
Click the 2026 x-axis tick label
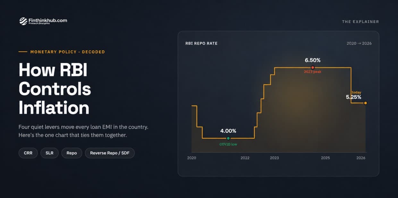361,158
